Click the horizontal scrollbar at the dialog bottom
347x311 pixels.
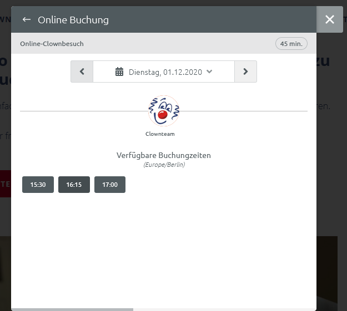(x=72, y=309)
